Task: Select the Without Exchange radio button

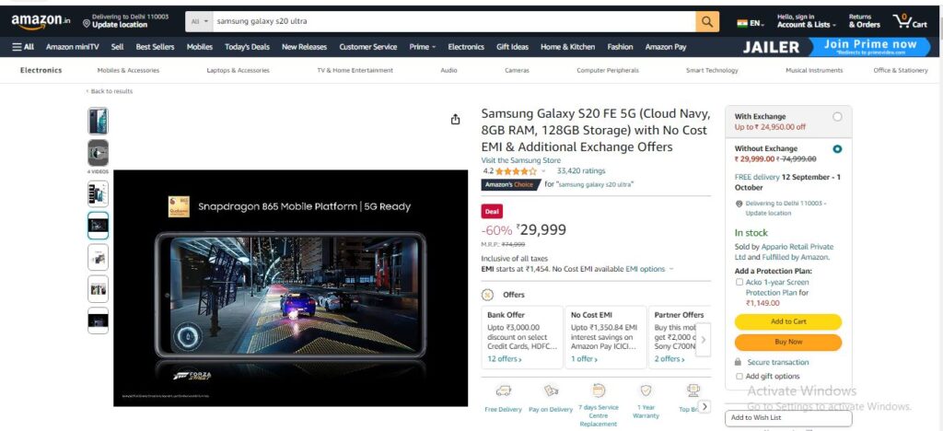Action: click(837, 149)
